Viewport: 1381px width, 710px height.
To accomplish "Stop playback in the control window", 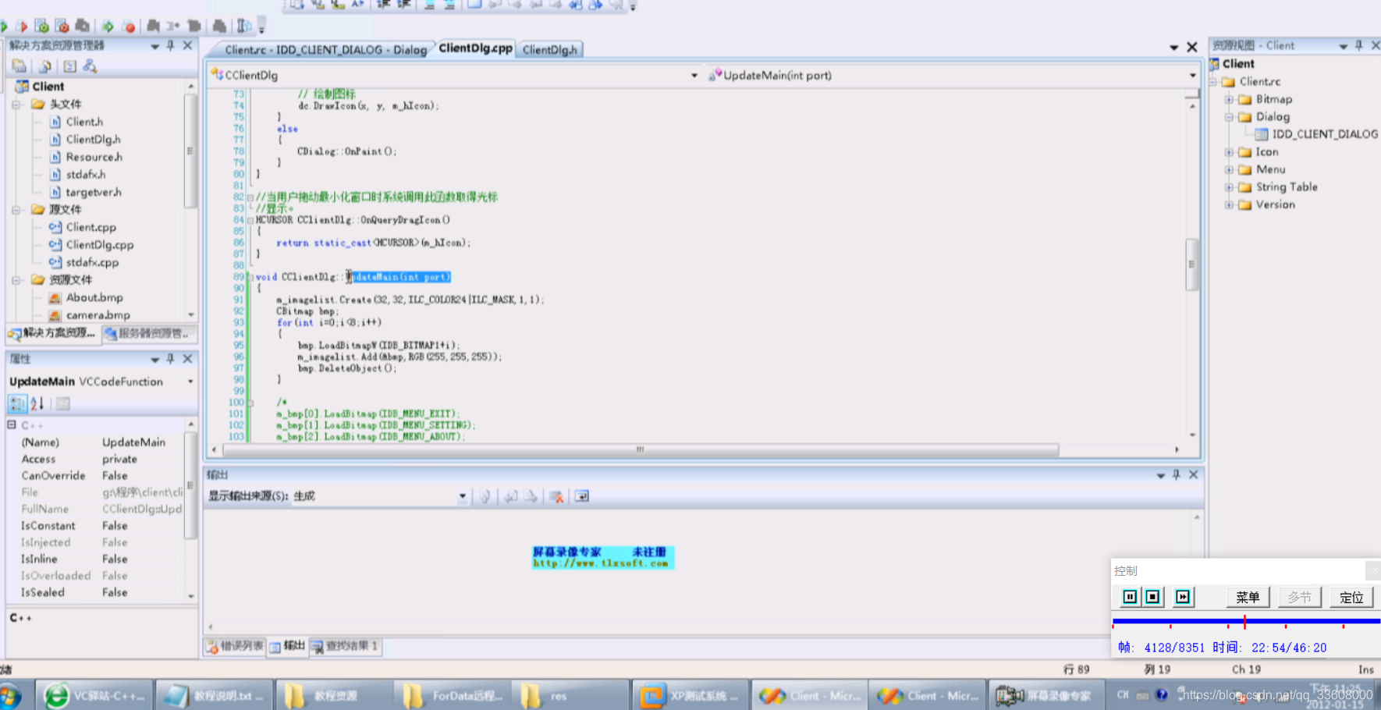I will 1152,597.
